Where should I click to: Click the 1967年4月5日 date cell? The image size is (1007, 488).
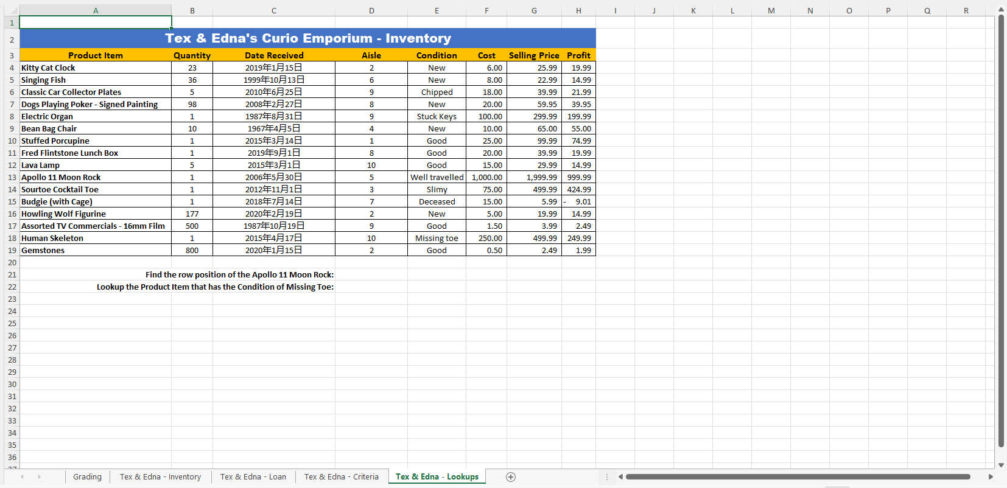click(274, 128)
